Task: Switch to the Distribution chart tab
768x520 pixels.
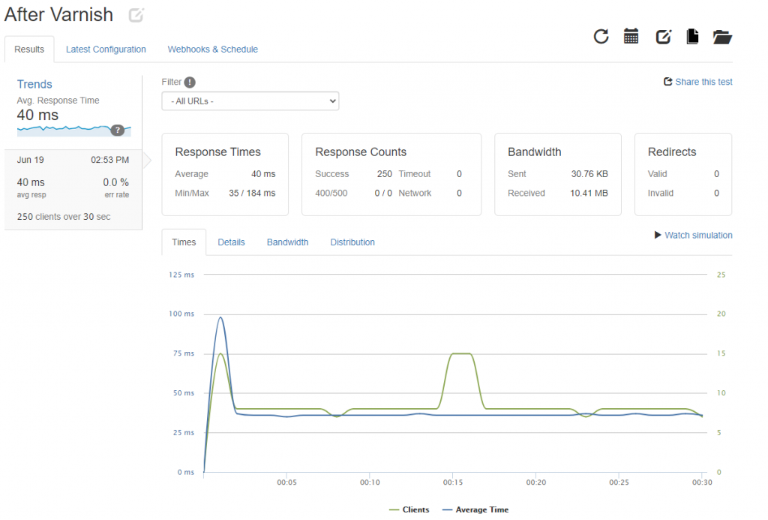Action: 352,242
